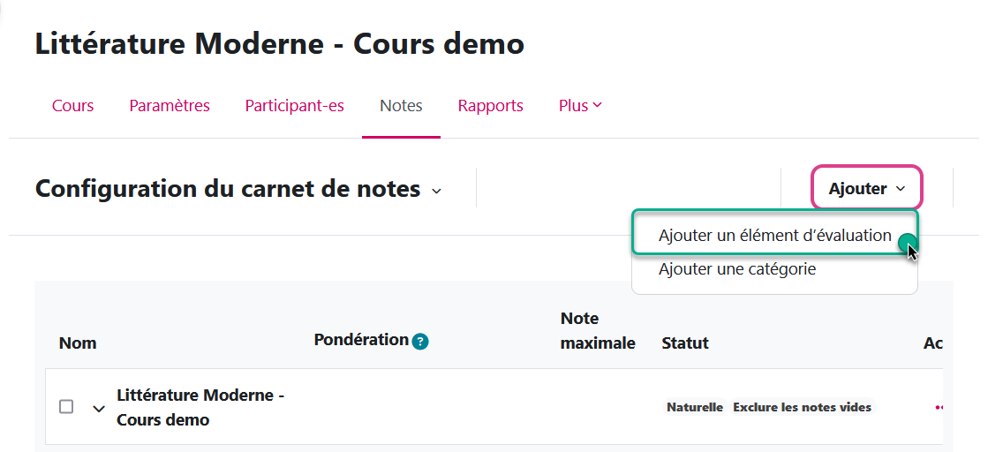This screenshot has height=452, width=1003.
Task: Click the Ajouter dropdown button
Action: pos(866,188)
